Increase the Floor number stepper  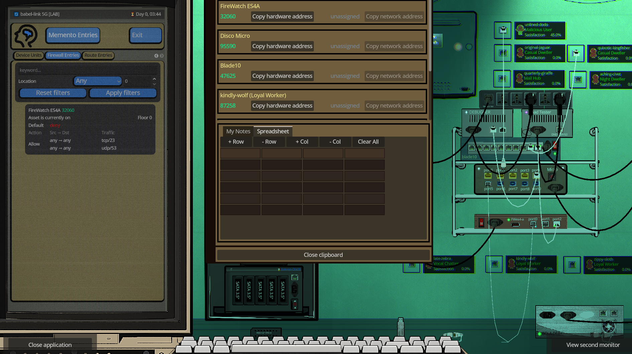pos(154,78)
